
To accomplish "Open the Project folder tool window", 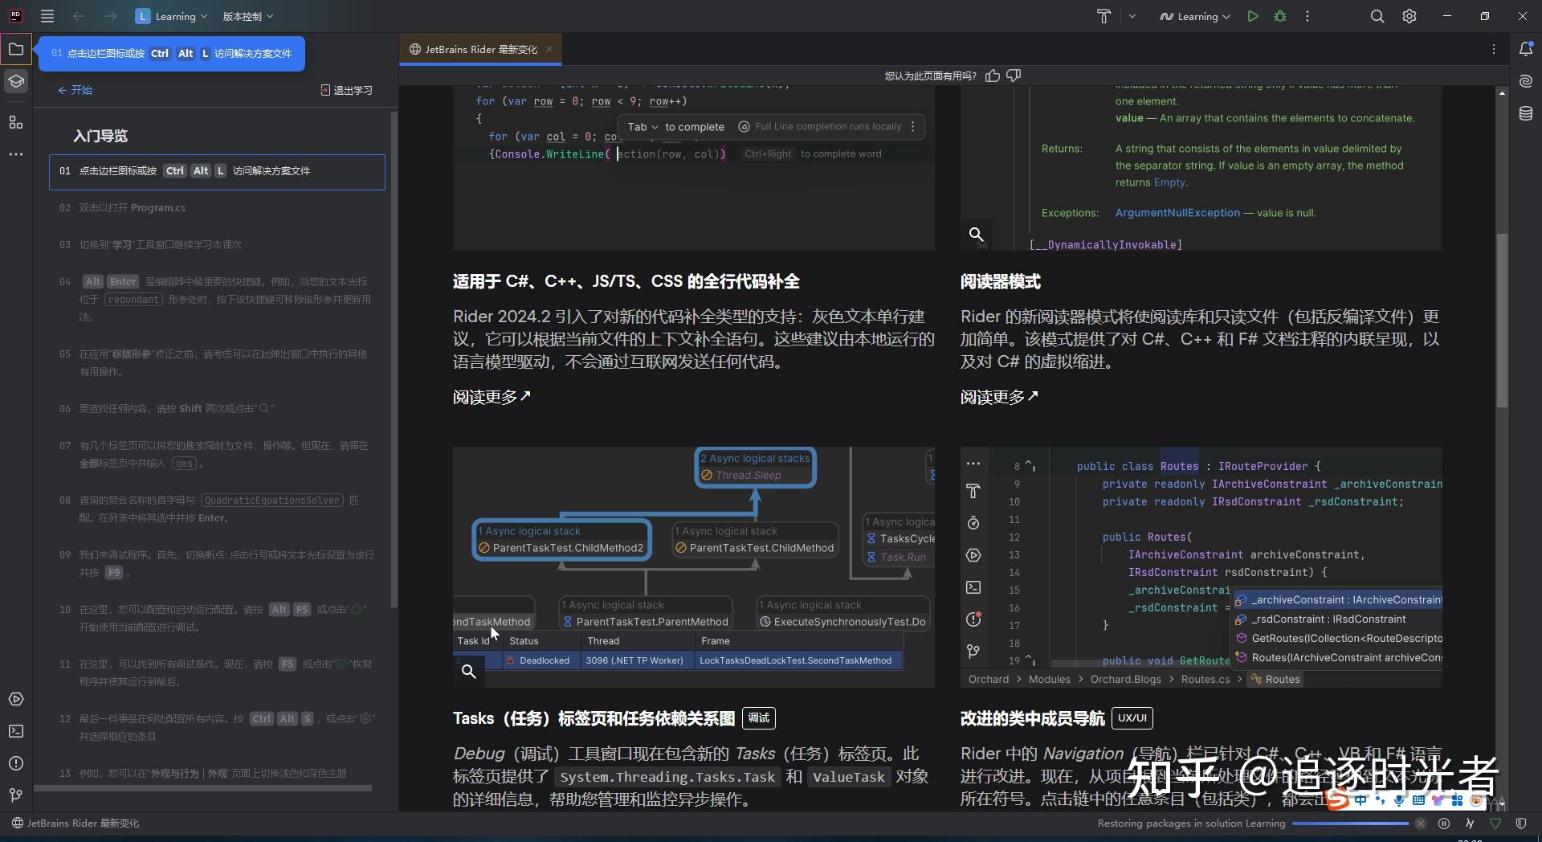I will coord(16,49).
